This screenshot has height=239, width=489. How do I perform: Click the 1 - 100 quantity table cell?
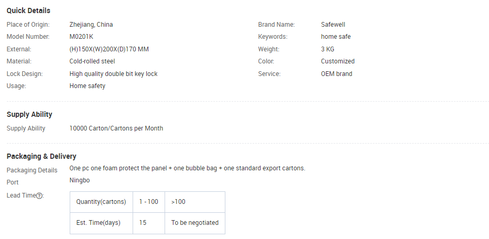pos(149,202)
